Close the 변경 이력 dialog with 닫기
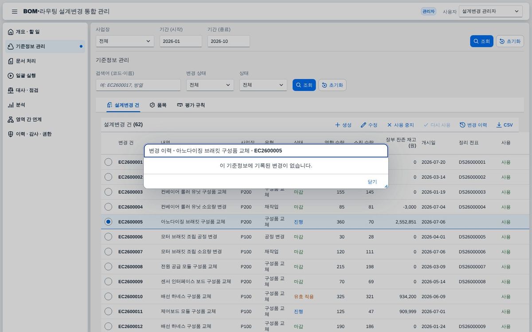The width and height of the screenshot is (532, 332). click(372, 181)
